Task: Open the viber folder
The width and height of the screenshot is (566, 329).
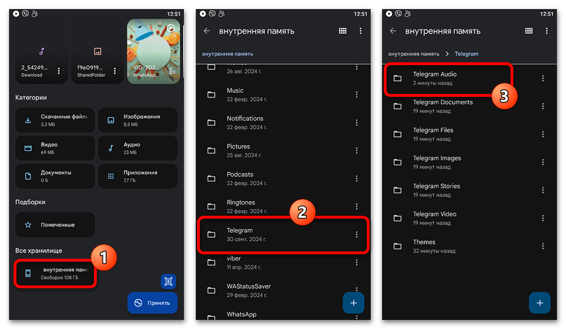Action: click(283, 263)
